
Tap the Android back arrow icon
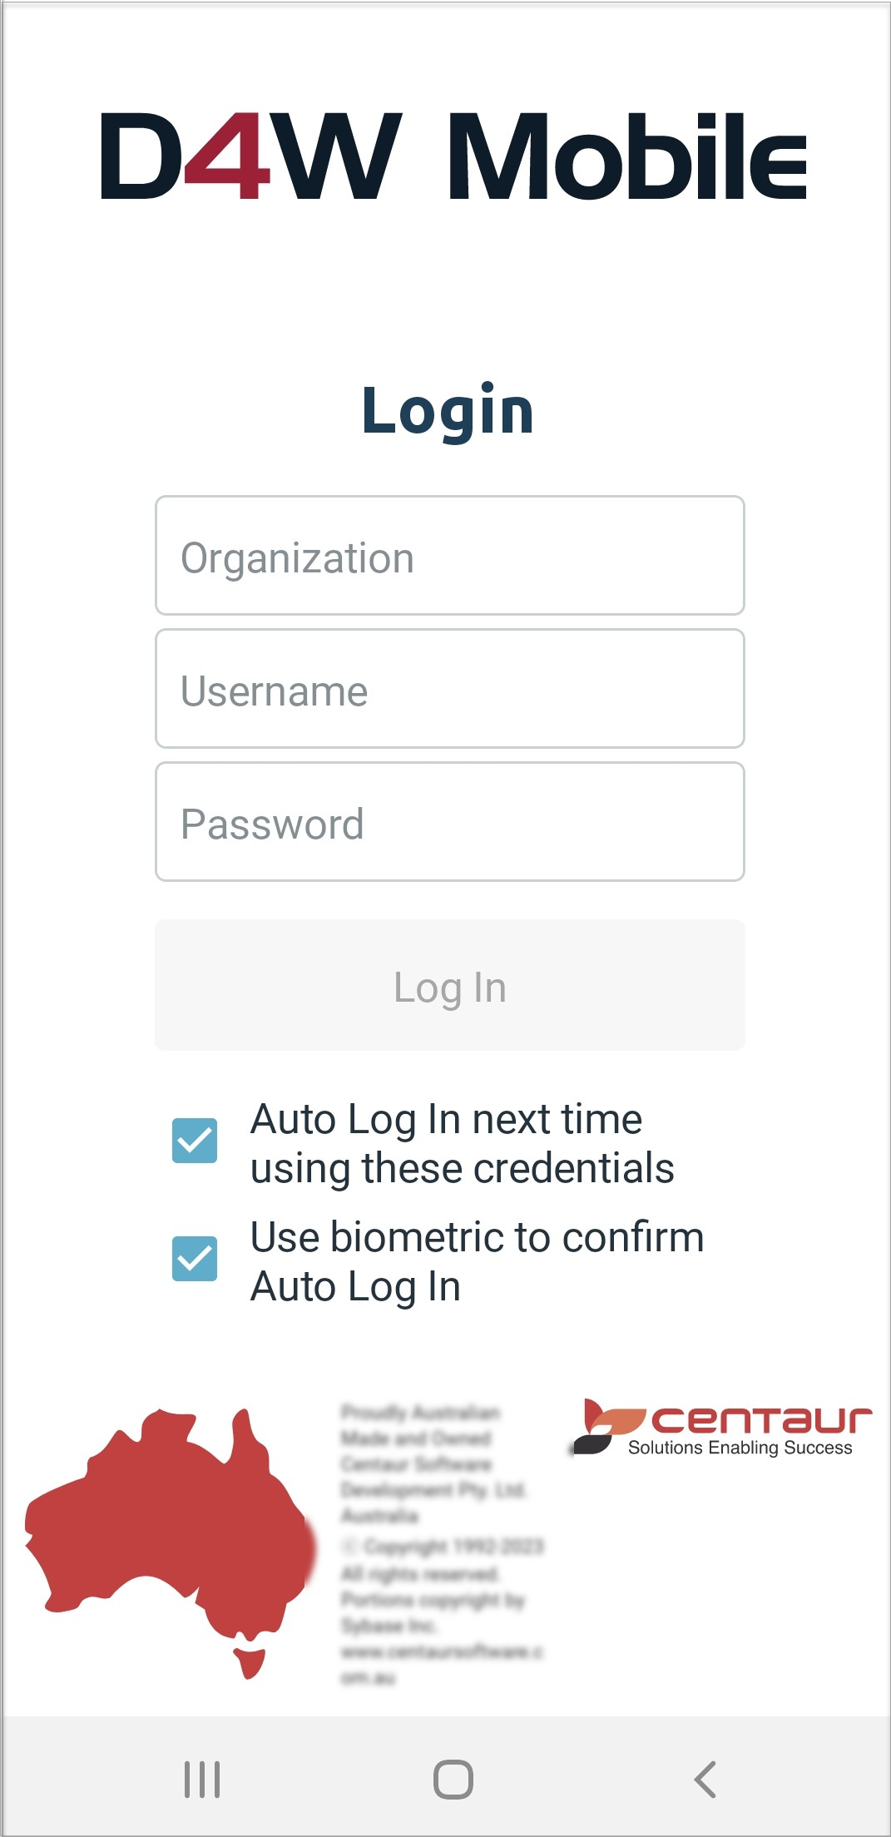coord(705,1780)
